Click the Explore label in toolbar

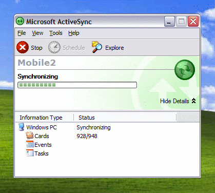click(114, 48)
